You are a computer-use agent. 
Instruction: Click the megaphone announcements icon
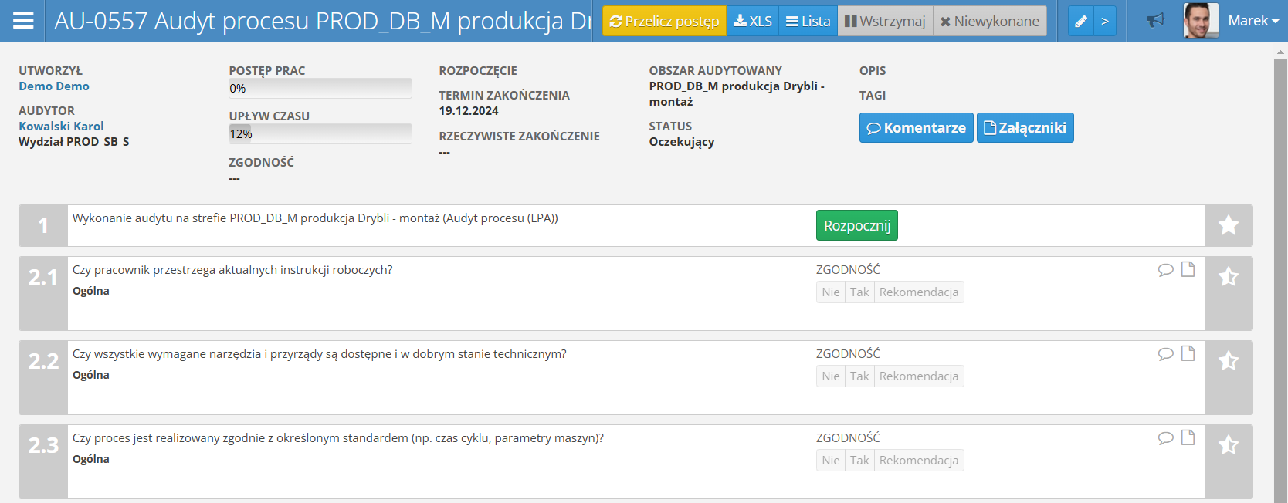click(x=1155, y=21)
